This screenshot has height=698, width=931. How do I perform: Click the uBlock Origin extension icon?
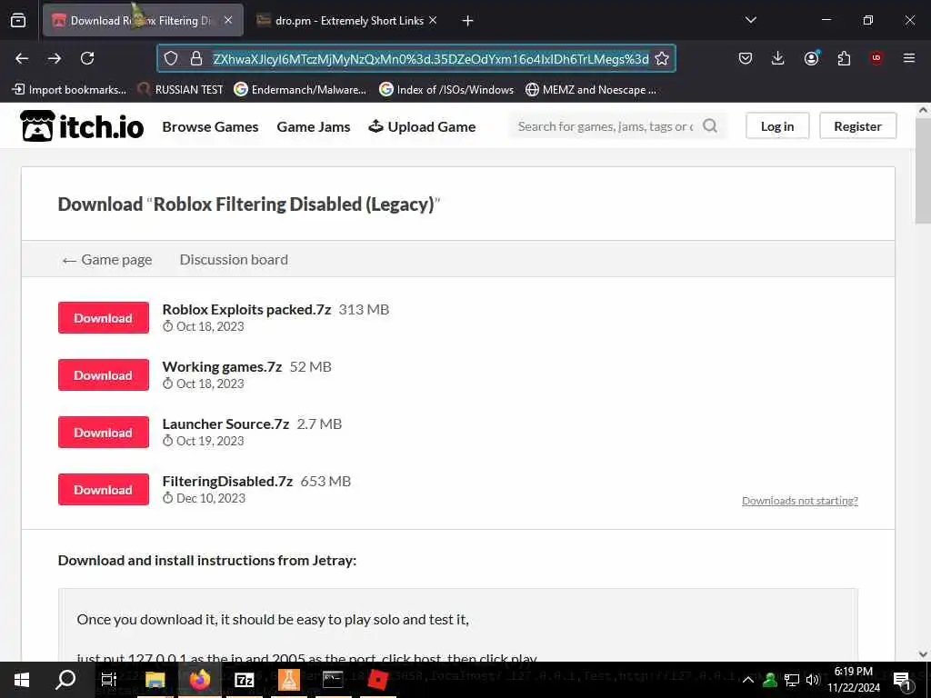[x=876, y=58]
